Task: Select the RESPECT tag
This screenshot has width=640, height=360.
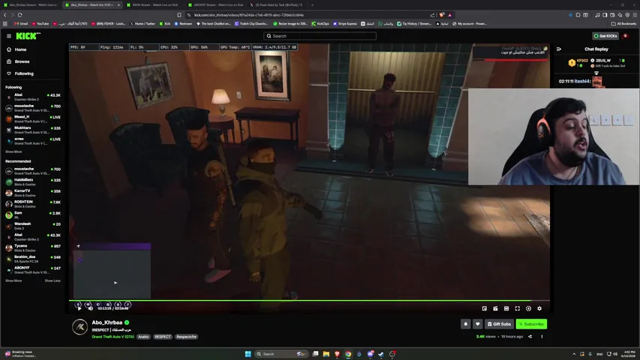Action: pos(163,337)
